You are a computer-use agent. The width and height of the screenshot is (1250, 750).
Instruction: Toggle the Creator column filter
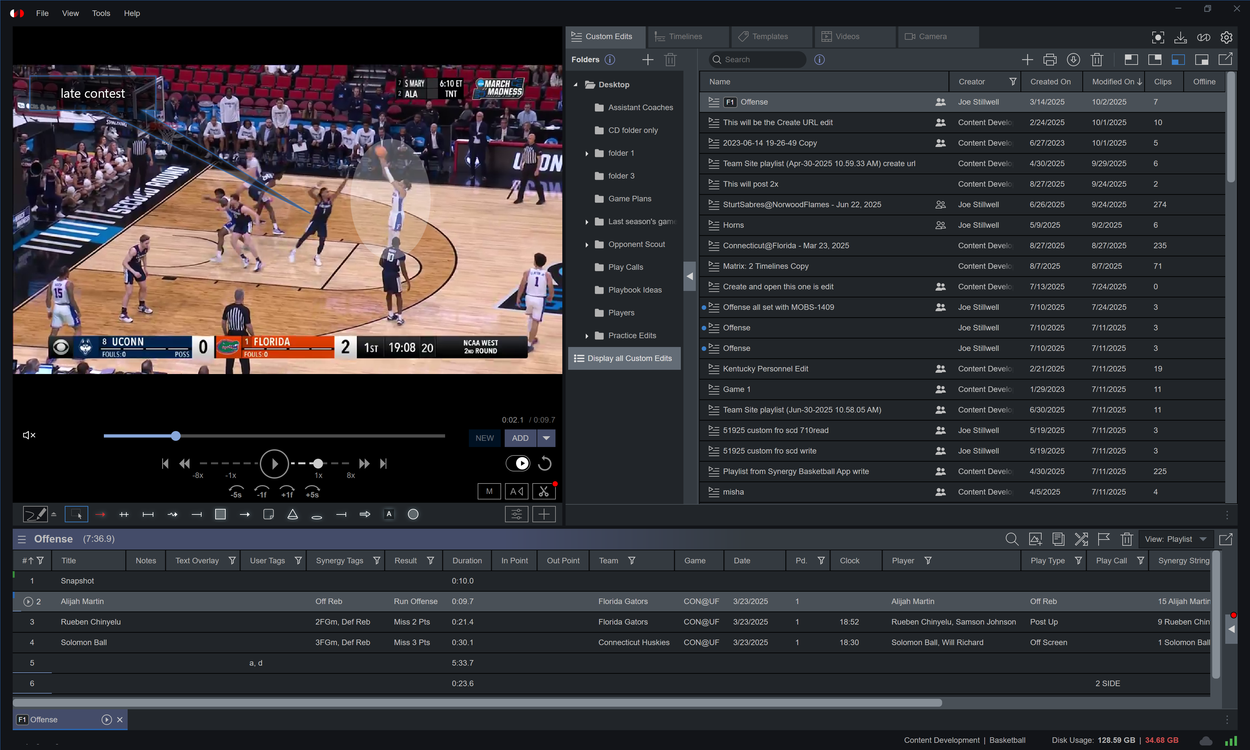1012,81
